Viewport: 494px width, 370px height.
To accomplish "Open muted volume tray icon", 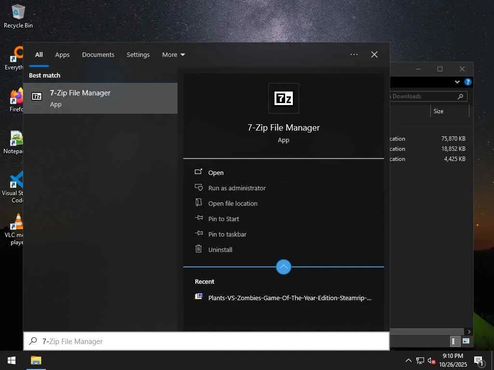I will coord(431,360).
